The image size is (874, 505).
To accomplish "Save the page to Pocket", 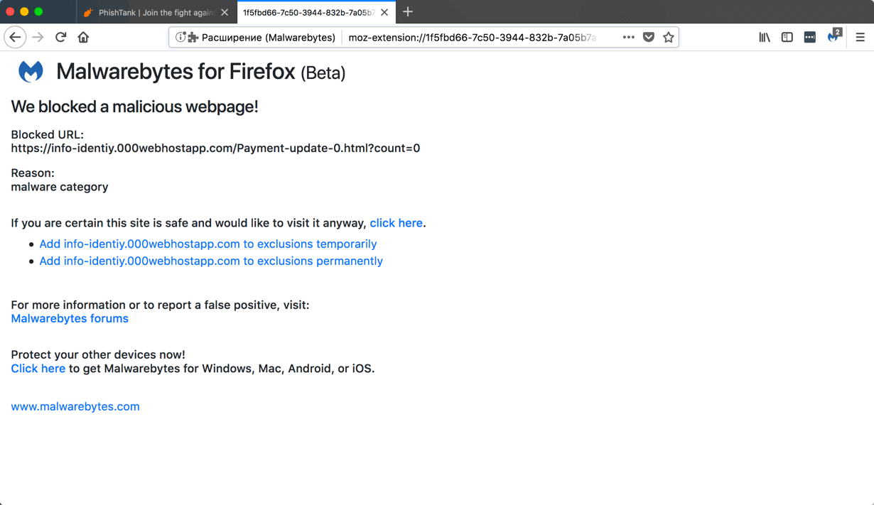I will tap(649, 37).
